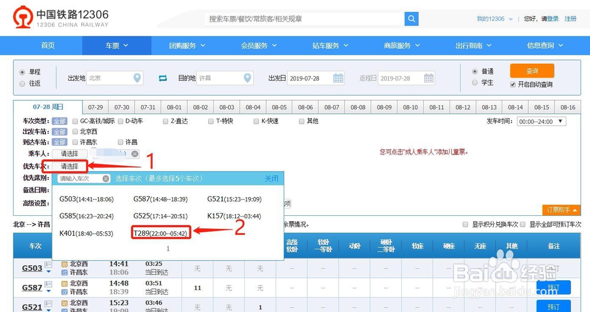This screenshot has height=312, width=590.
Task: Click the blue search magnifier button
Action: pos(411,19)
